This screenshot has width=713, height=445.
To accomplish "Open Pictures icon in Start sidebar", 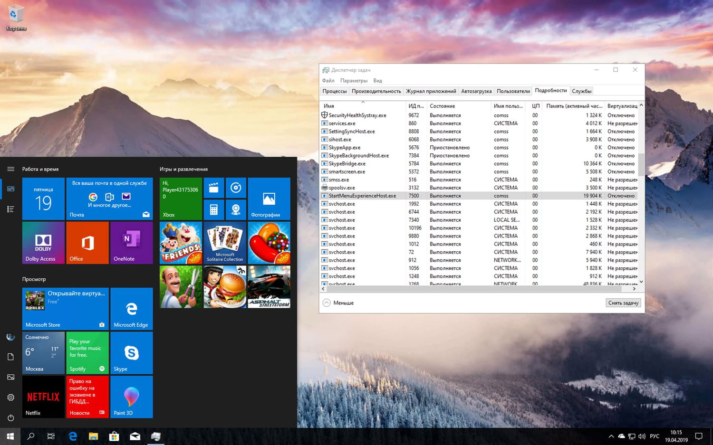I will 10,377.
